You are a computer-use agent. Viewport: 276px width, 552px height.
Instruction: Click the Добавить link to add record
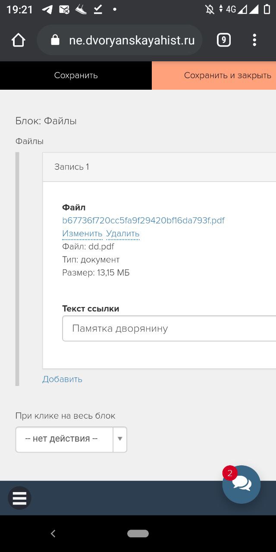(62, 379)
